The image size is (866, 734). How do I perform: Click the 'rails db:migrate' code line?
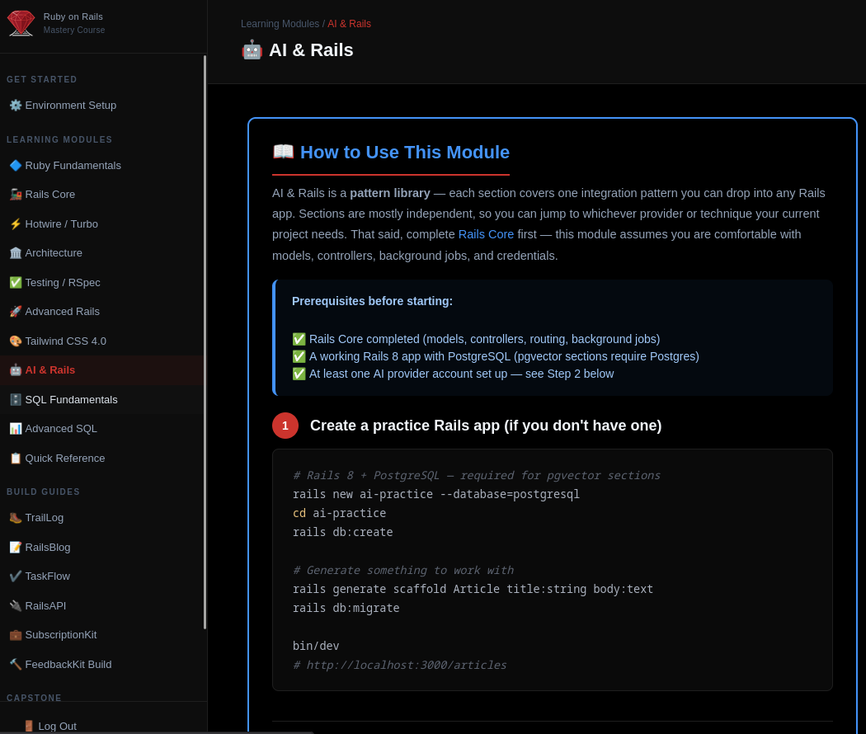[x=346, y=608]
